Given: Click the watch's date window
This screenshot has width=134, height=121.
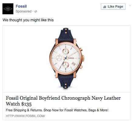Looking at the screenshot, I should [74, 64].
